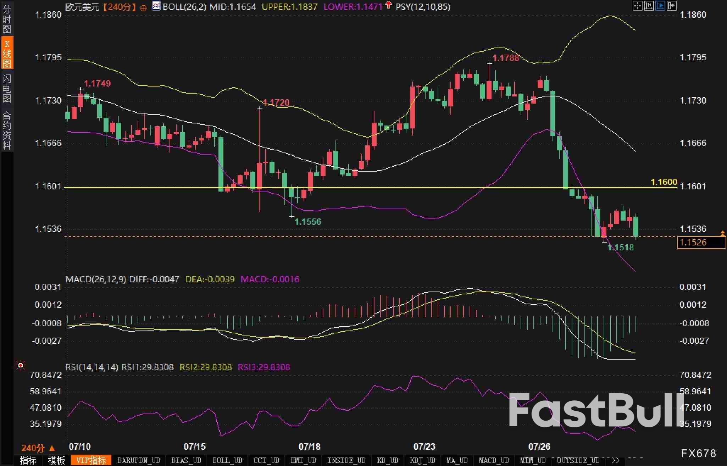Expand more indicator tabs with >> arrows
Screen dimensions: 727x466
616,460
